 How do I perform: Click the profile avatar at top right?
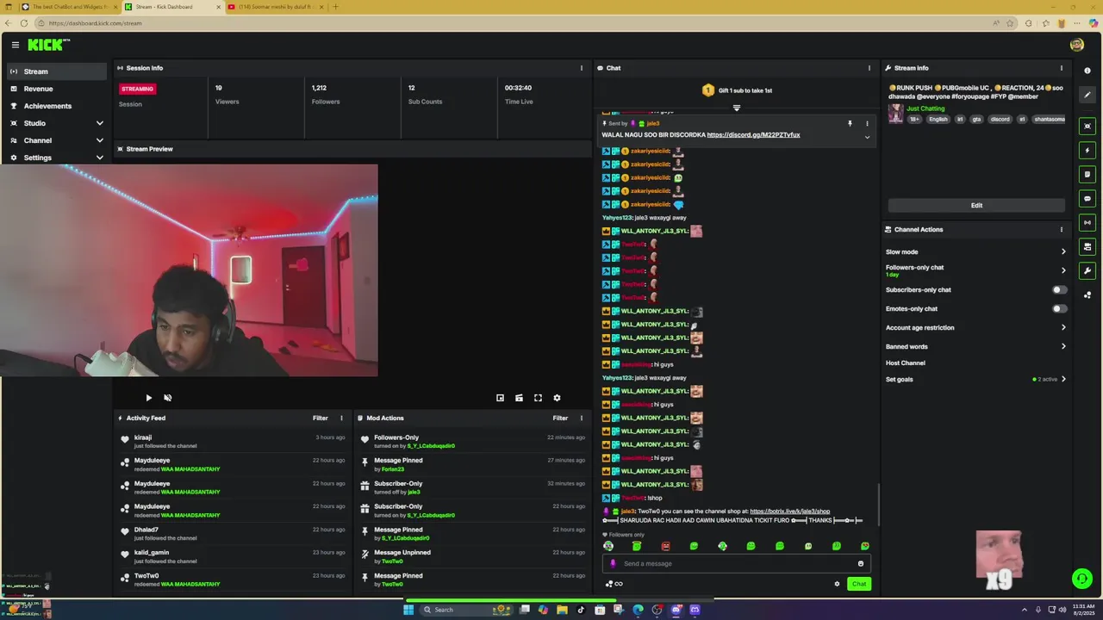coord(1076,45)
